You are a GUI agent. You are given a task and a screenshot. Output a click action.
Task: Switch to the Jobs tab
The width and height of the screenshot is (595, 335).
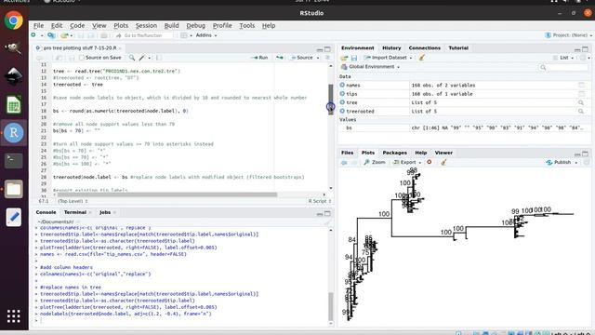[105, 212]
